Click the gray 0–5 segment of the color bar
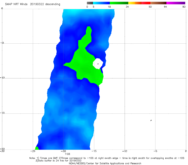Screen dimensions: 188x165 [x=90, y=3]
